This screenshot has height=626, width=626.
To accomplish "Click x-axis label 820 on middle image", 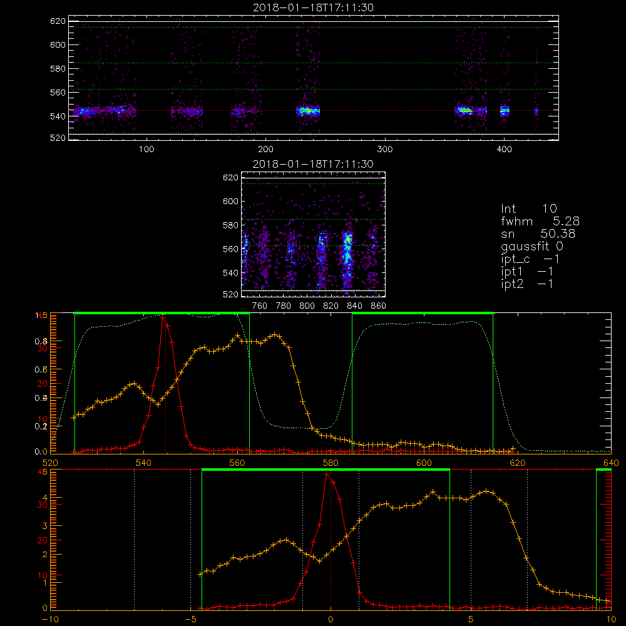I will (x=331, y=306).
